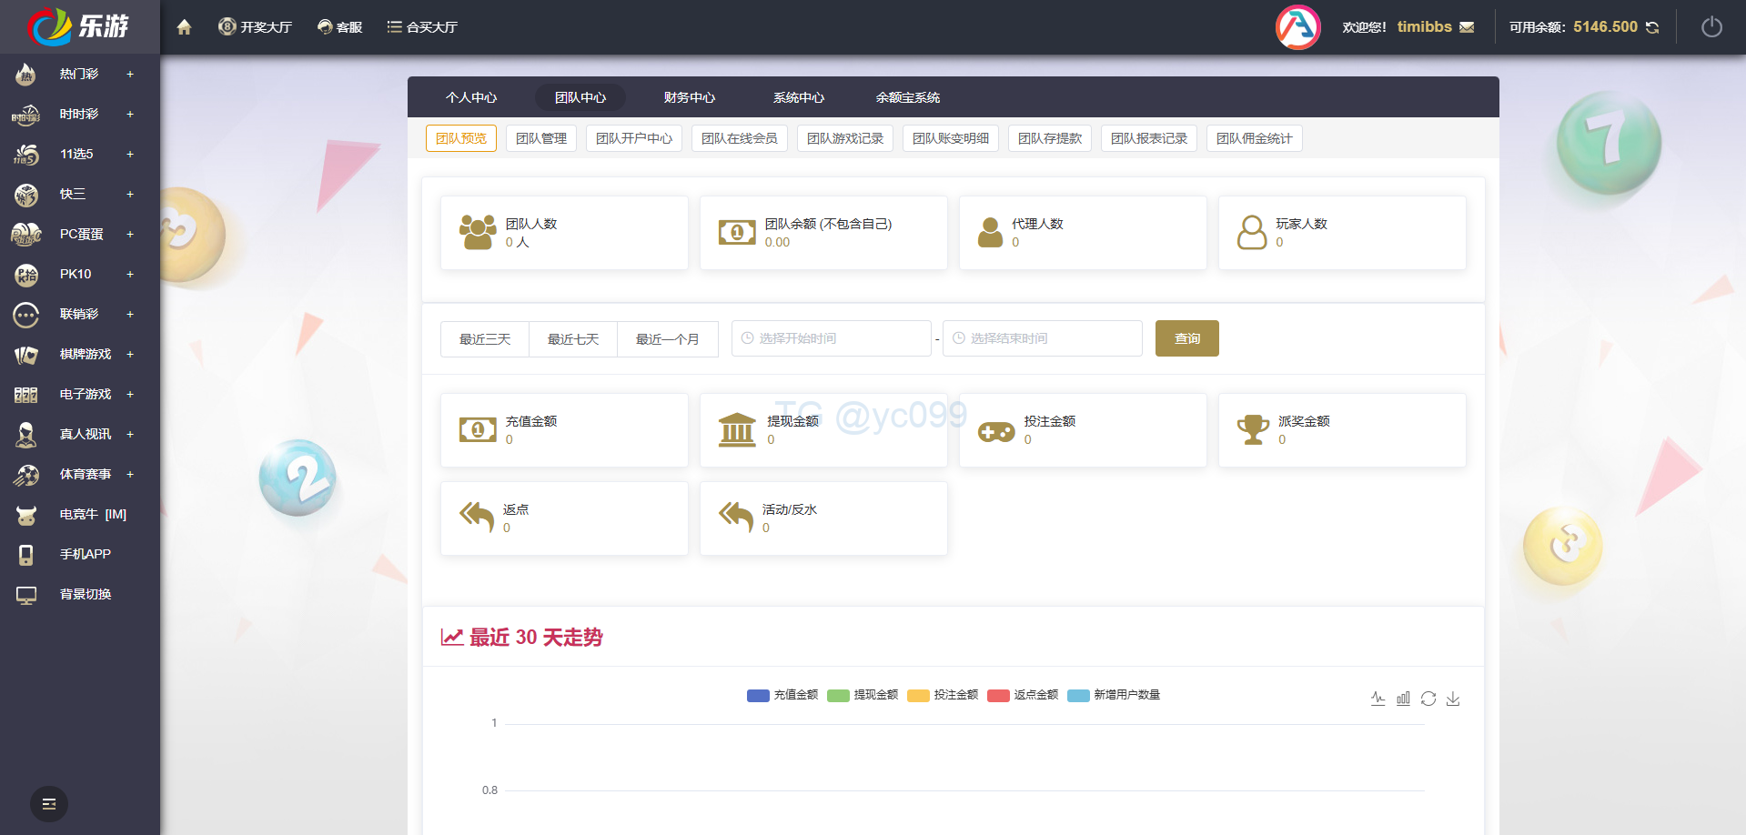Switch to 团队管理 sub-tab

[540, 138]
